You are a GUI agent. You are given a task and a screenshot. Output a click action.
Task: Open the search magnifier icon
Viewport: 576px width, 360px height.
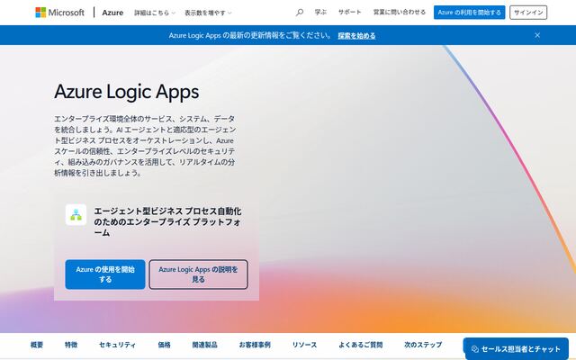[300, 13]
